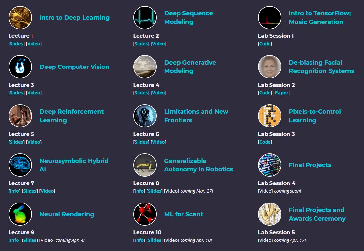The height and width of the screenshot is (251, 364).
Task: Open Slides link for Lecture 9
Action: (x=30, y=240)
